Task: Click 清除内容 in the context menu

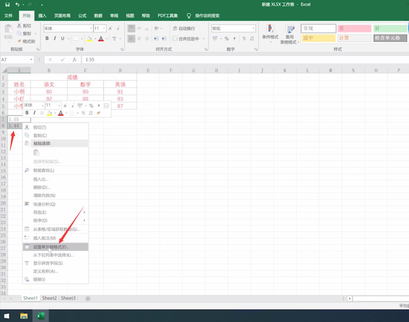Action: click(55, 195)
